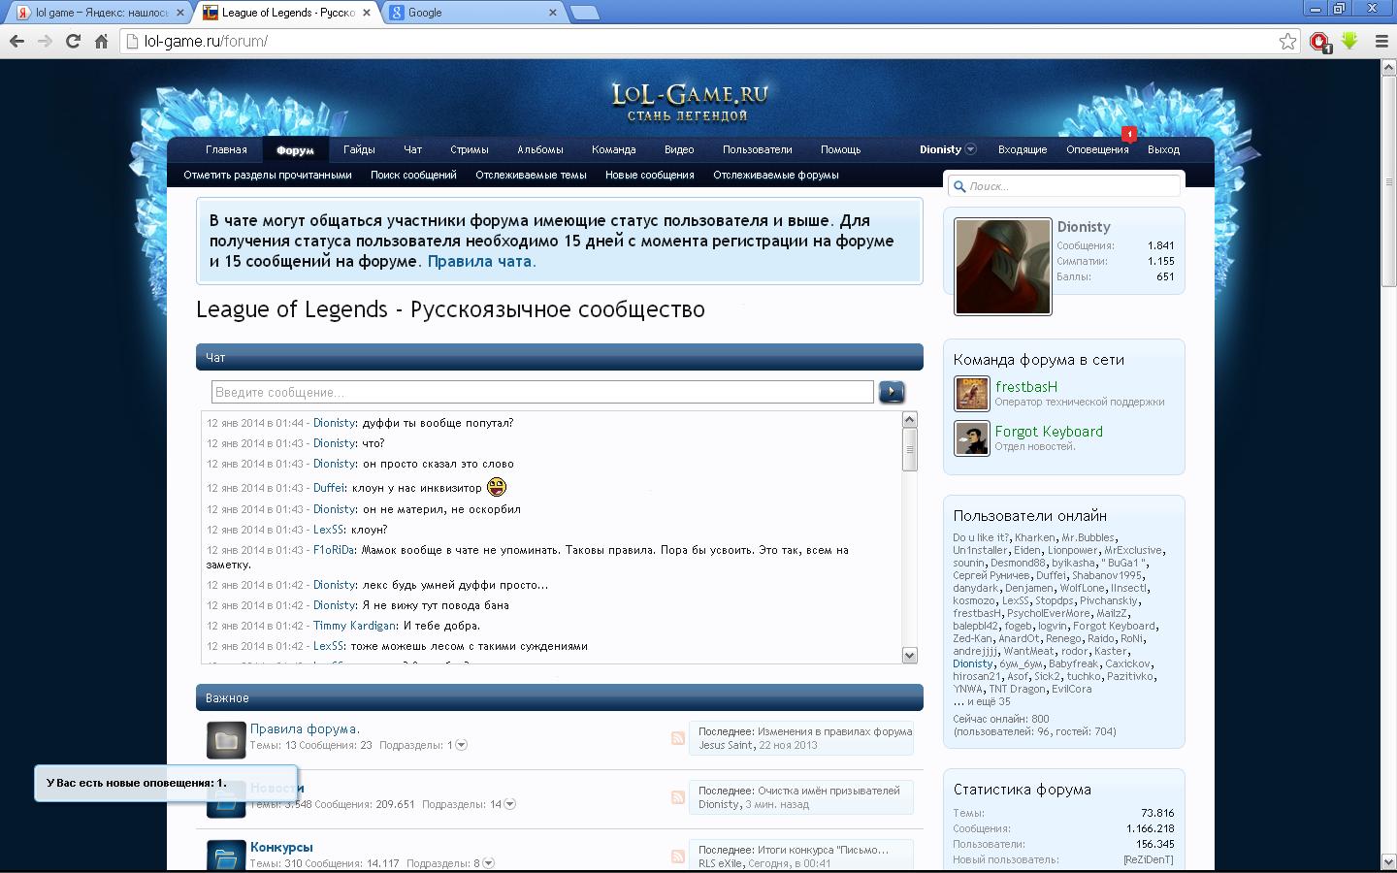This screenshot has width=1397, height=873.
Task: Open the frestbasH avatar
Action: coord(971,393)
